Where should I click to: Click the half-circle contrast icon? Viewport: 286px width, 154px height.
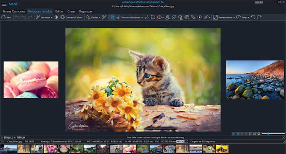(x=56, y=17)
